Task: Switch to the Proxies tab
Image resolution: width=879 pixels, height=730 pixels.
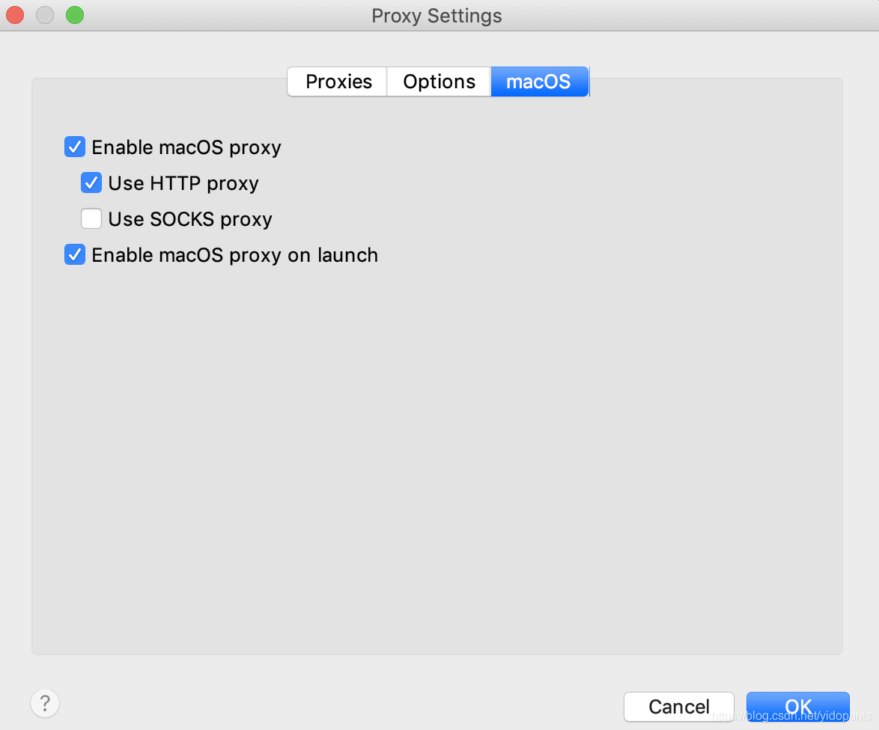Action: tap(338, 82)
